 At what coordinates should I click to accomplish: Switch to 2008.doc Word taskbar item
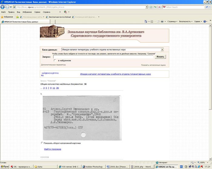click(118, 167)
